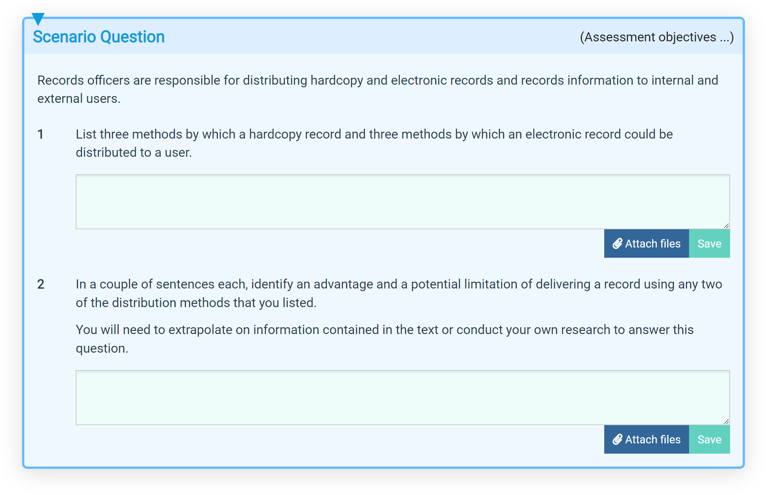Image resolution: width=767 pixels, height=495 pixels.
Task: Click the question 1 prompt text
Action: 374,143
